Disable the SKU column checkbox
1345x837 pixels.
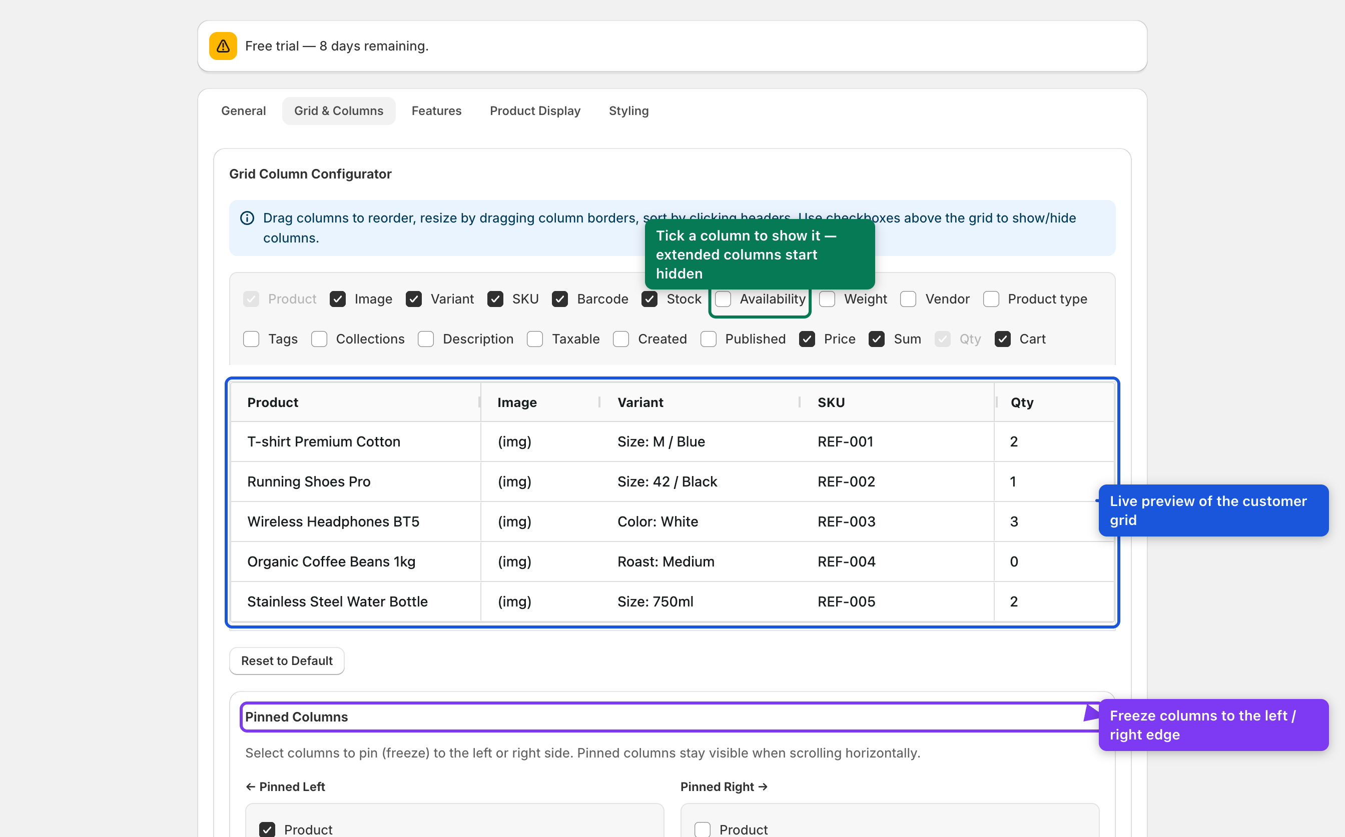pyautogui.click(x=495, y=299)
